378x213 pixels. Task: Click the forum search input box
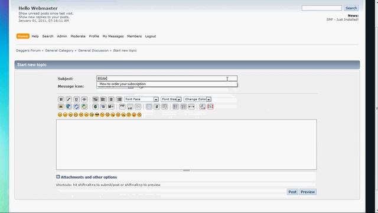coord(321,8)
